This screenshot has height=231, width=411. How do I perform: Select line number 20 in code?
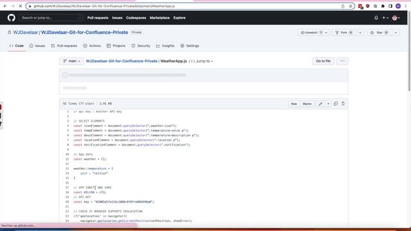coord(67,202)
